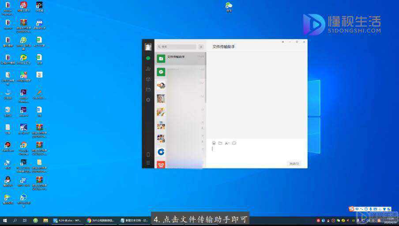Open the emoji picker in chat toolbar
Image resolution: width=399 pixels, height=226 pixels.
(x=214, y=143)
